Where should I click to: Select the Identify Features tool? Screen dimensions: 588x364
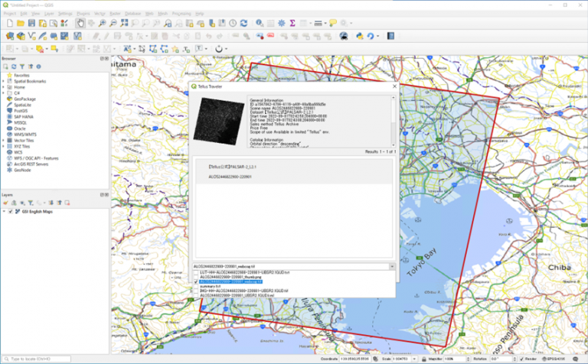pos(260,23)
